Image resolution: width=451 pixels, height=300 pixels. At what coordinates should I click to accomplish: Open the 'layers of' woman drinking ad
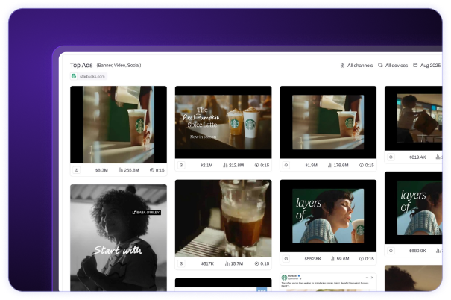pyautogui.click(x=328, y=218)
